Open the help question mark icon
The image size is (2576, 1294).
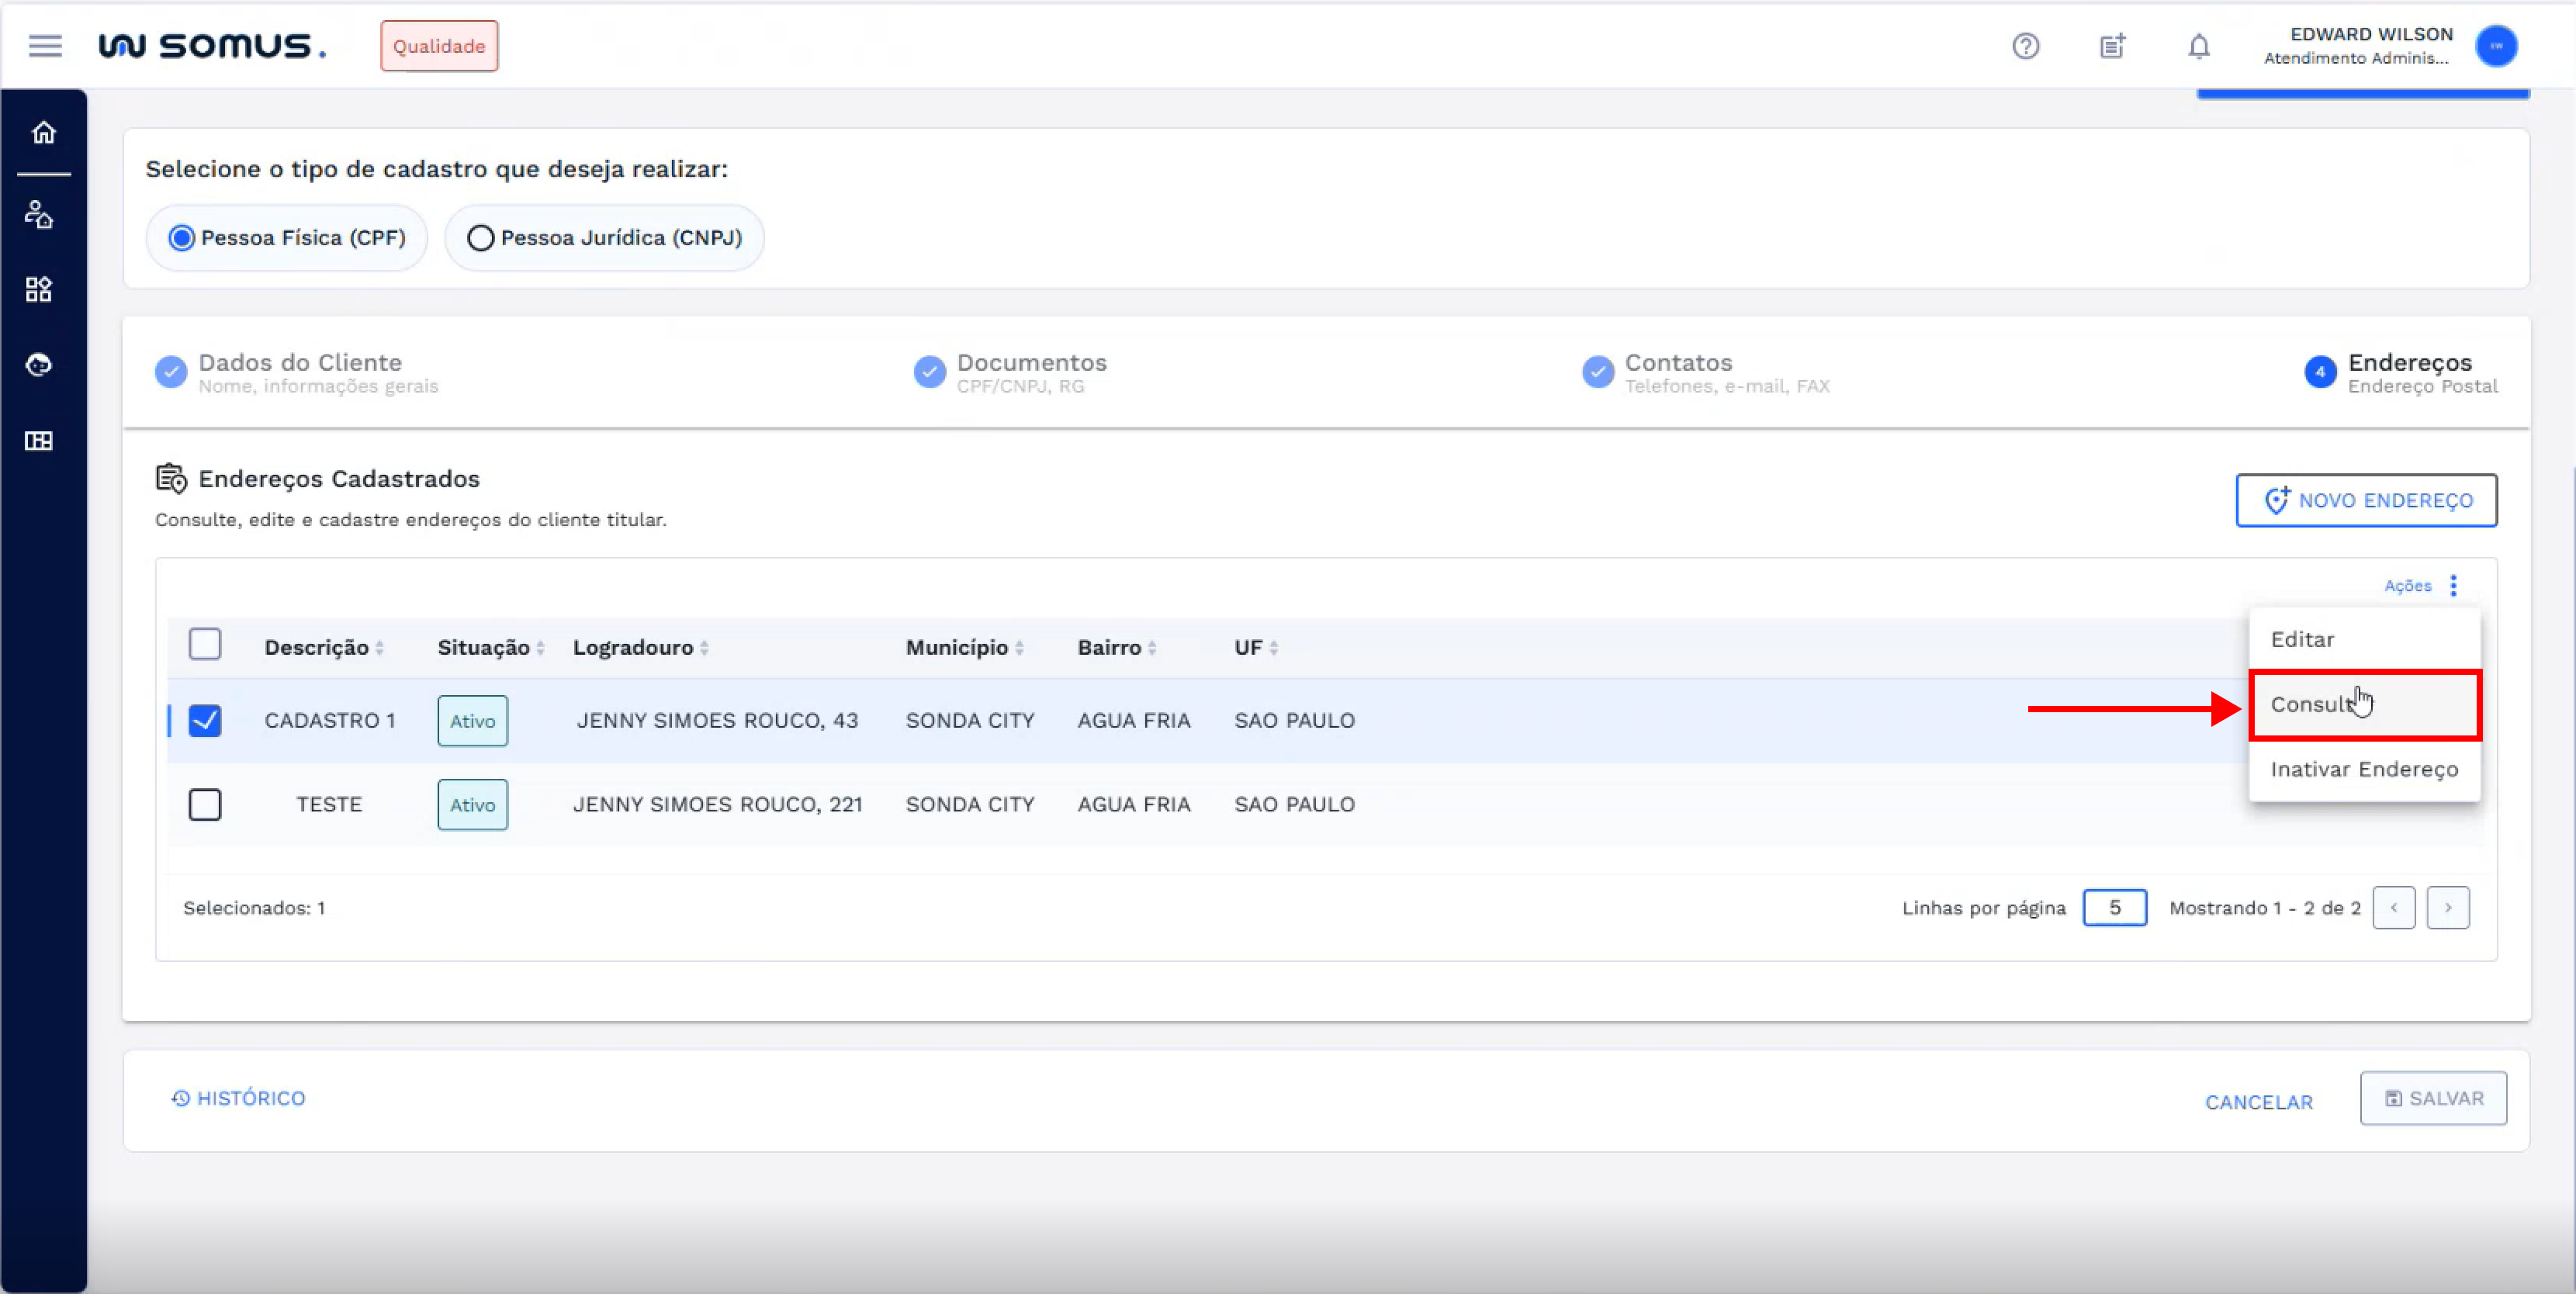[x=2025, y=46]
